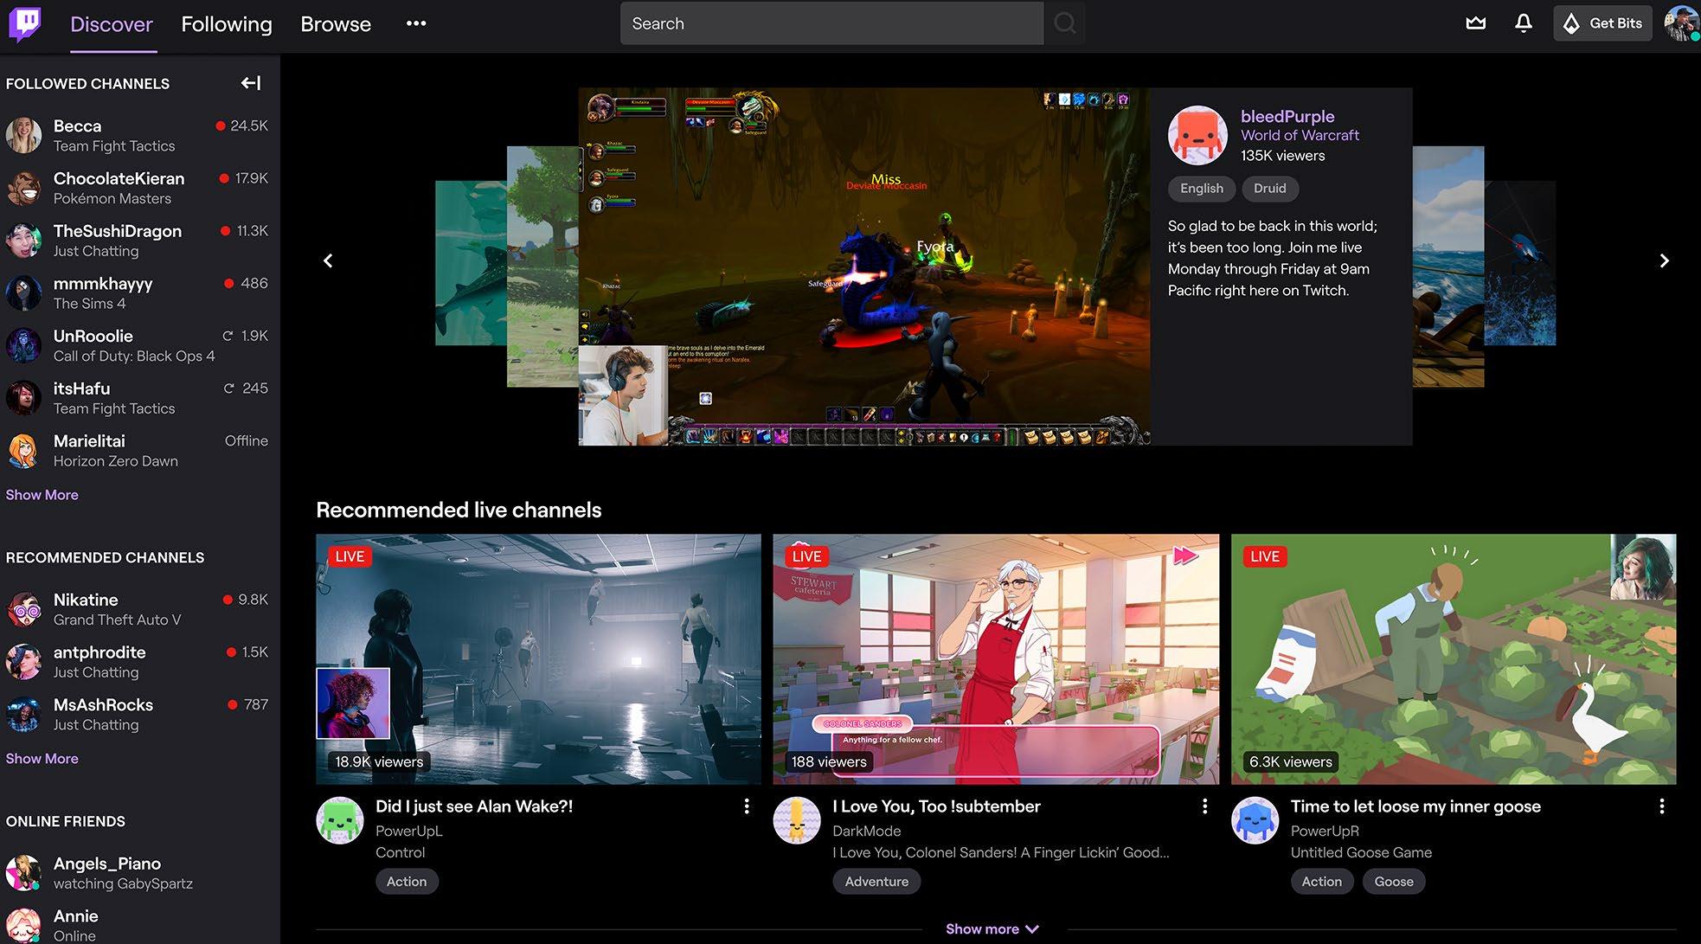Open options menu for goose stream

tap(1661, 806)
